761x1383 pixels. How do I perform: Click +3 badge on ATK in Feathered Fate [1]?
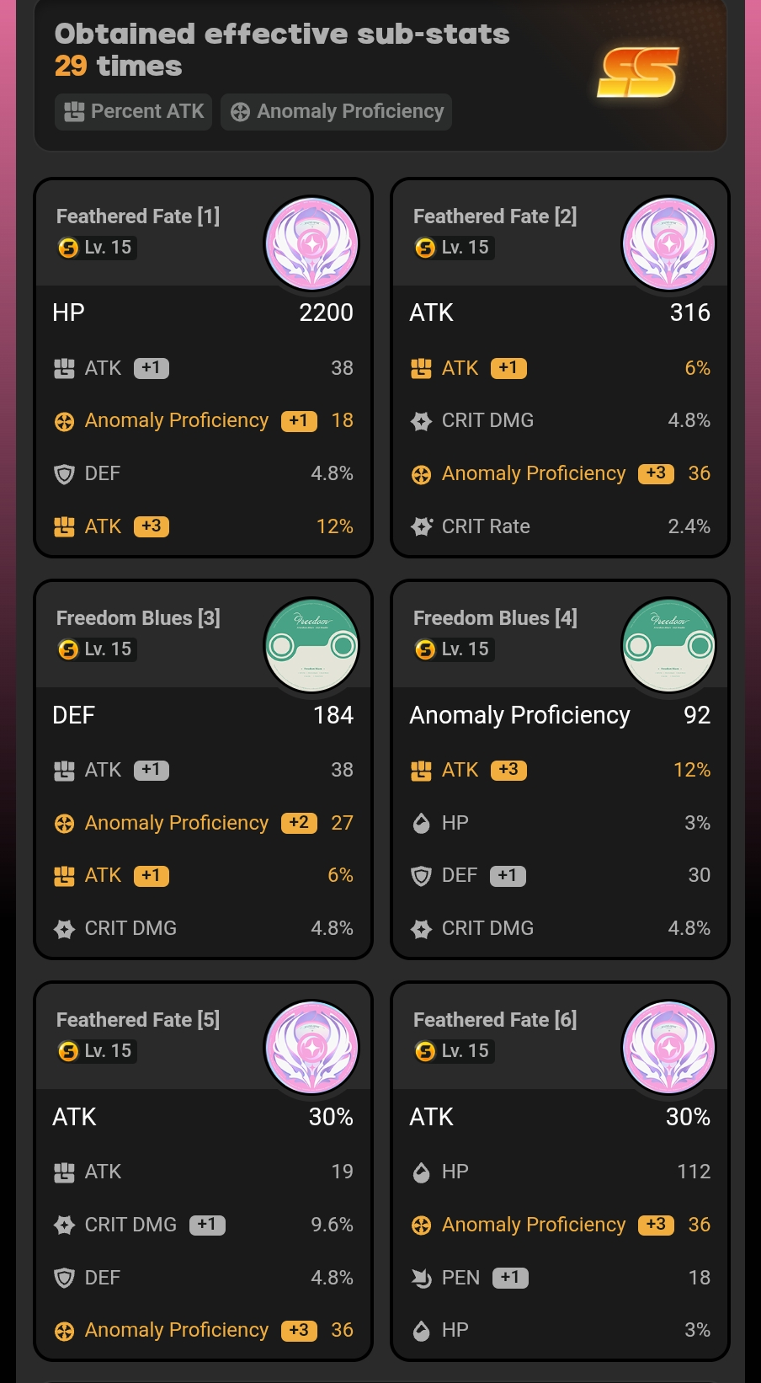[x=152, y=526]
